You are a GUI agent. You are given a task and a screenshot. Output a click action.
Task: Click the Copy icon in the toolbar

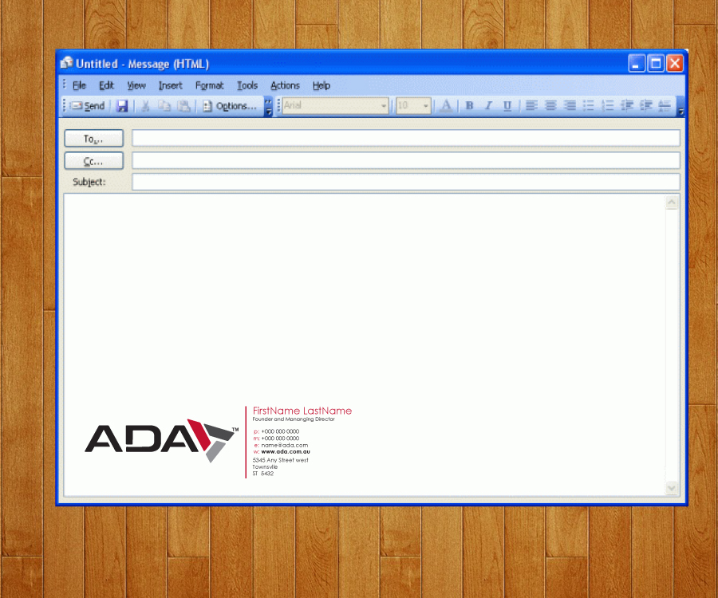coord(164,106)
